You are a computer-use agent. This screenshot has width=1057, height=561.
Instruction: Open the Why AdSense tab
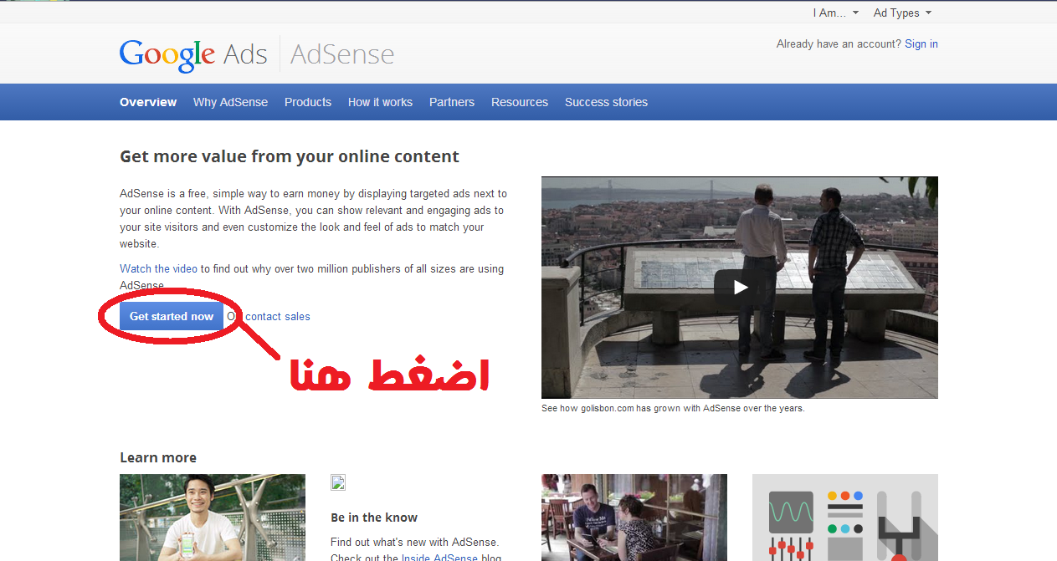(x=230, y=102)
